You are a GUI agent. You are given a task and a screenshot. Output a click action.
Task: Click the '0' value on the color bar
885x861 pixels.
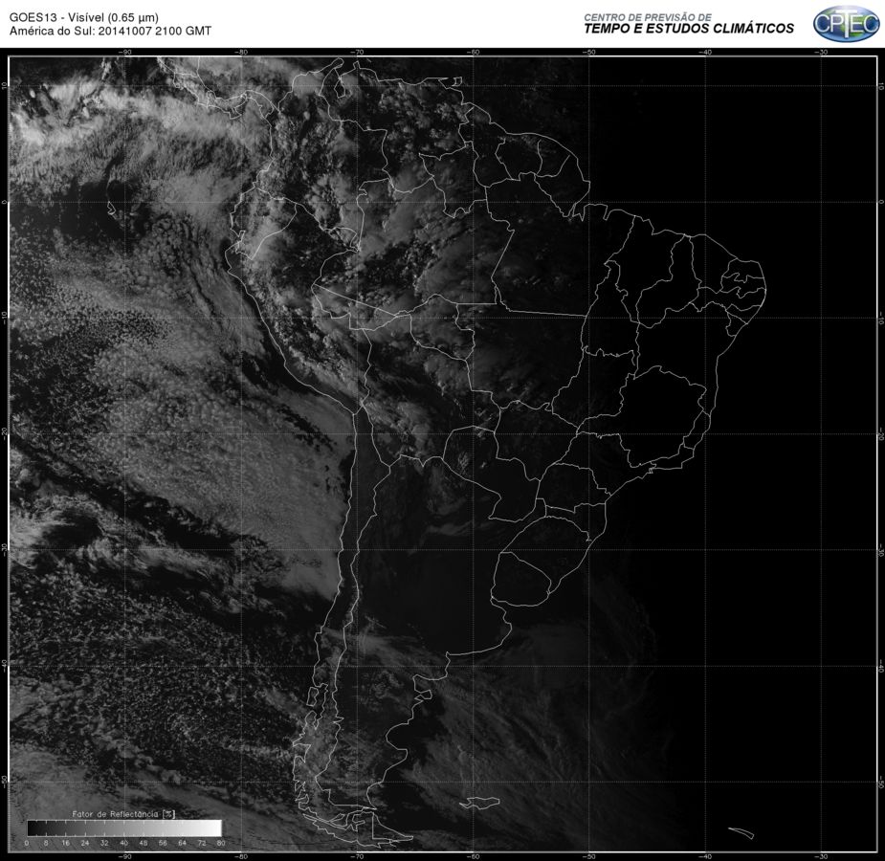[x=27, y=843]
